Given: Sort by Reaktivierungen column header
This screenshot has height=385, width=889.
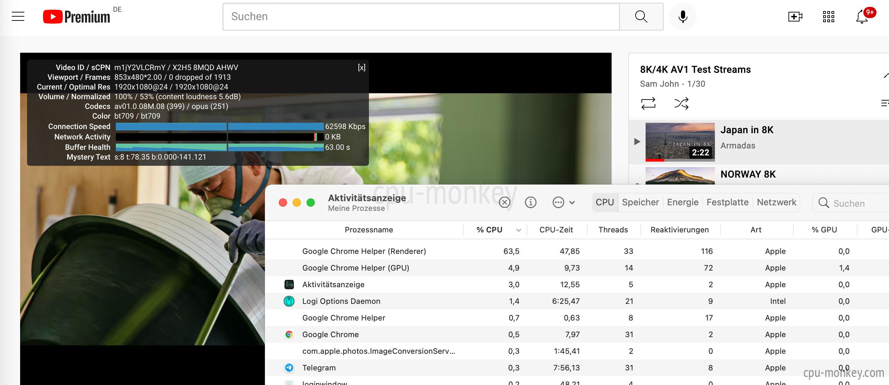Looking at the screenshot, I should click(680, 230).
